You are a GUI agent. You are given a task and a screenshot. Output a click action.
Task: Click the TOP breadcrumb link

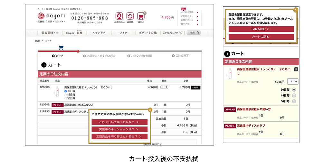pos(37,41)
